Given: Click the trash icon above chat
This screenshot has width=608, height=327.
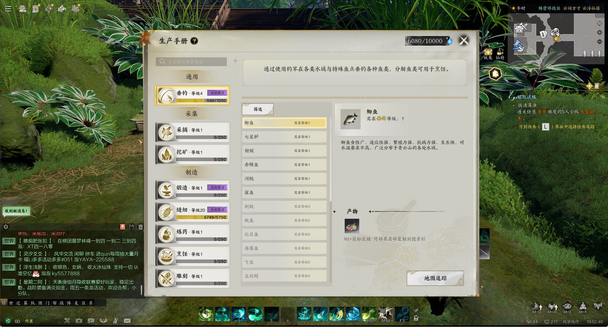Looking at the screenshot, I should tap(141, 227).
